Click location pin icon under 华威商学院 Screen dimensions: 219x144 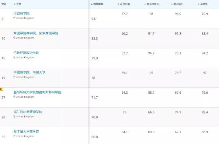click(14, 77)
